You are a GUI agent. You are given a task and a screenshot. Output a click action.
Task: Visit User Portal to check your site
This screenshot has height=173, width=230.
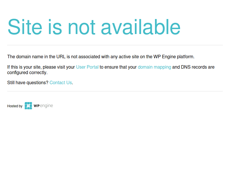[x=87, y=67]
